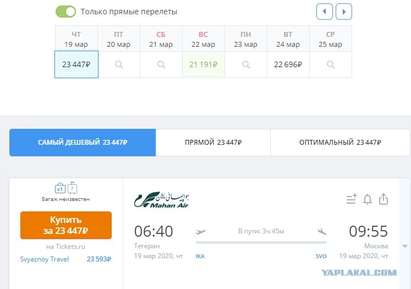Switch to 'Оптимальный' tab
This screenshot has width=411, height=289.
[x=340, y=143]
